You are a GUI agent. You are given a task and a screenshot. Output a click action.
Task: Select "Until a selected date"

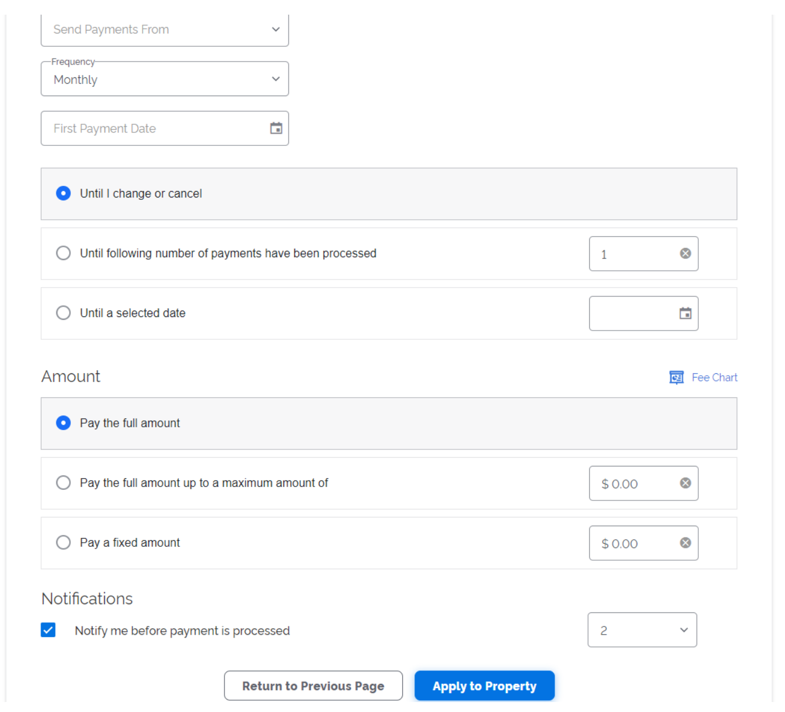click(63, 313)
